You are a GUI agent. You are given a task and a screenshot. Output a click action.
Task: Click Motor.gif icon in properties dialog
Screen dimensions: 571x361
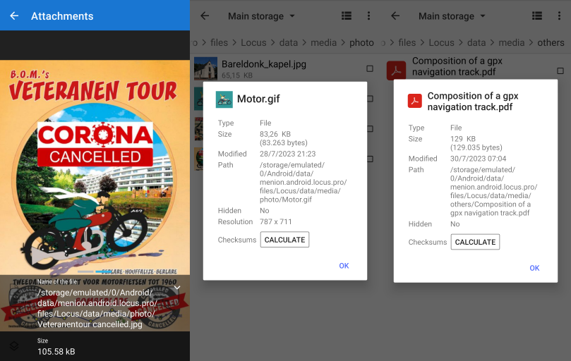tap(224, 99)
